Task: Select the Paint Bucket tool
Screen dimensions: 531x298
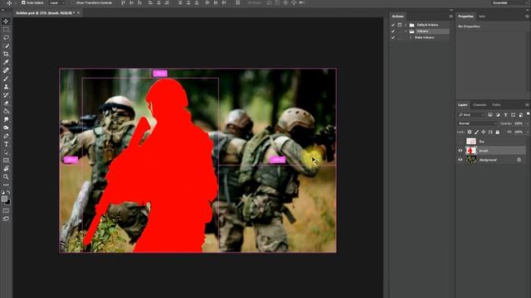Action: tap(6, 112)
